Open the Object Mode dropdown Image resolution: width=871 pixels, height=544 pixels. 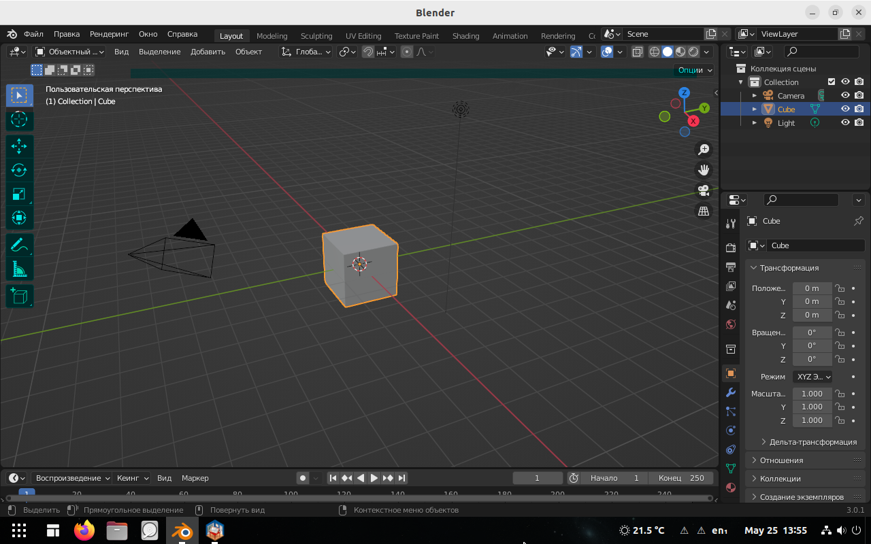click(x=70, y=52)
